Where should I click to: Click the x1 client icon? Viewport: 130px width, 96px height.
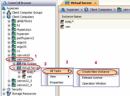coord(14,51)
